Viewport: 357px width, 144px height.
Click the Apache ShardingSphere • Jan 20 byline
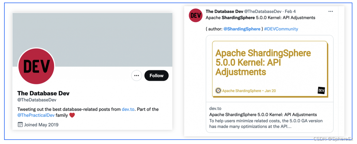coord(249,91)
